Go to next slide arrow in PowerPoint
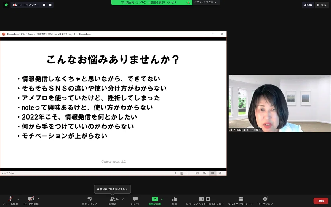Screen dimensions: 331x207 pyautogui.click(x=188, y=173)
